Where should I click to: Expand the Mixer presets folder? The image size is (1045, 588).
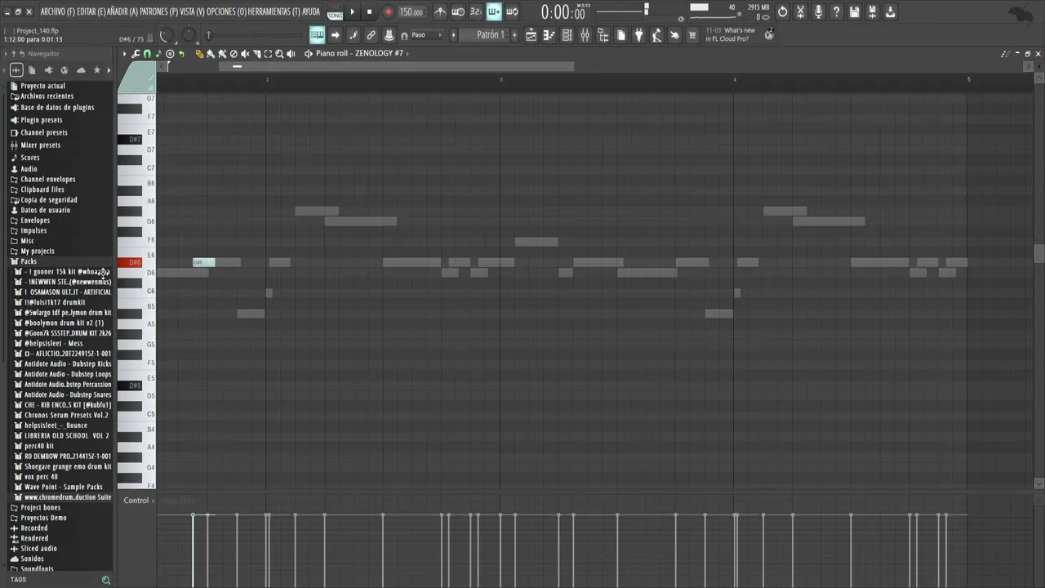pos(41,145)
